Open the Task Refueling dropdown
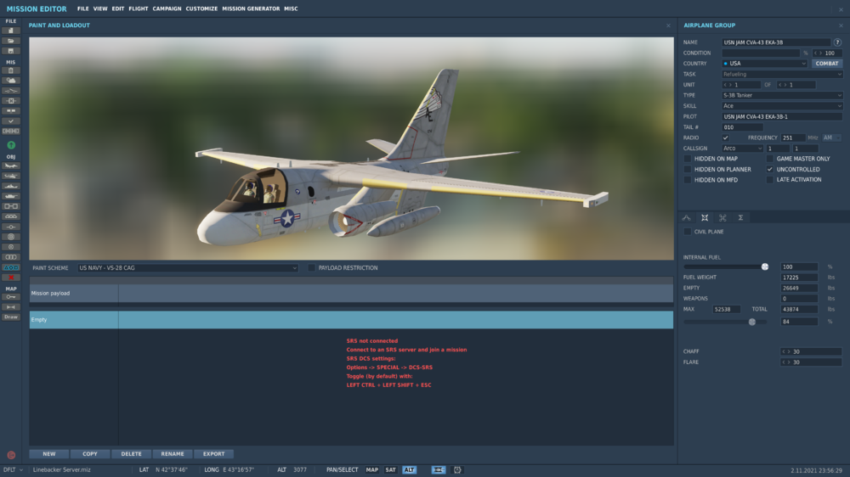The width and height of the screenshot is (850, 477). [x=782, y=74]
